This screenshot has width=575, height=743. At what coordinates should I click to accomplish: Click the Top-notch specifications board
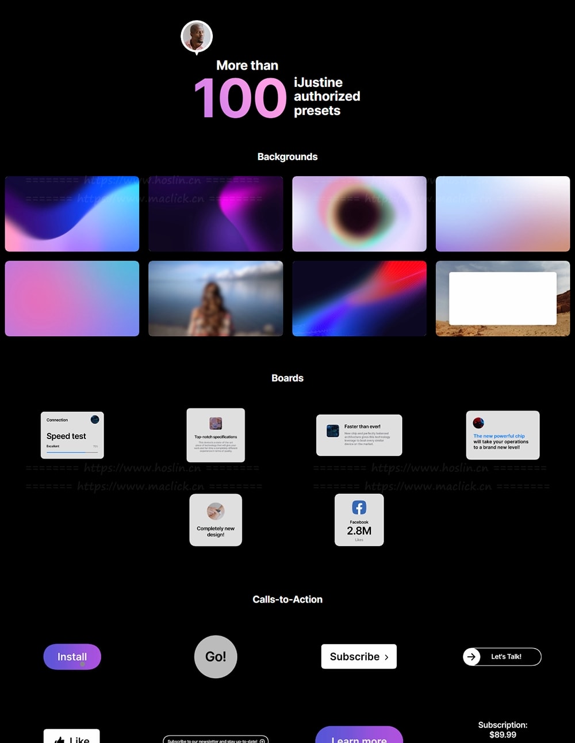coord(216,435)
